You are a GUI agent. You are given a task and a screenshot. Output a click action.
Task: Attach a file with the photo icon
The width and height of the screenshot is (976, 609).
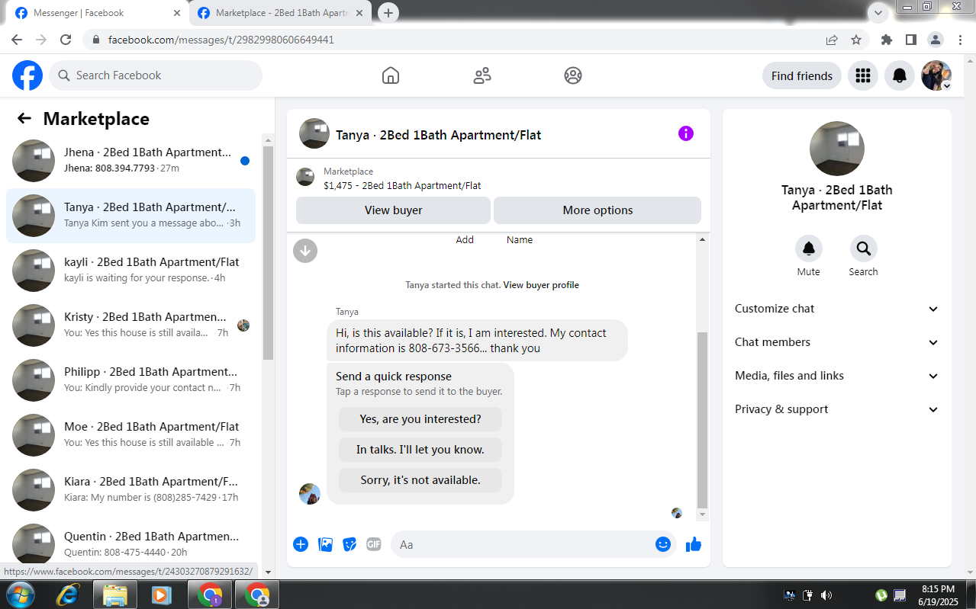[x=325, y=544]
